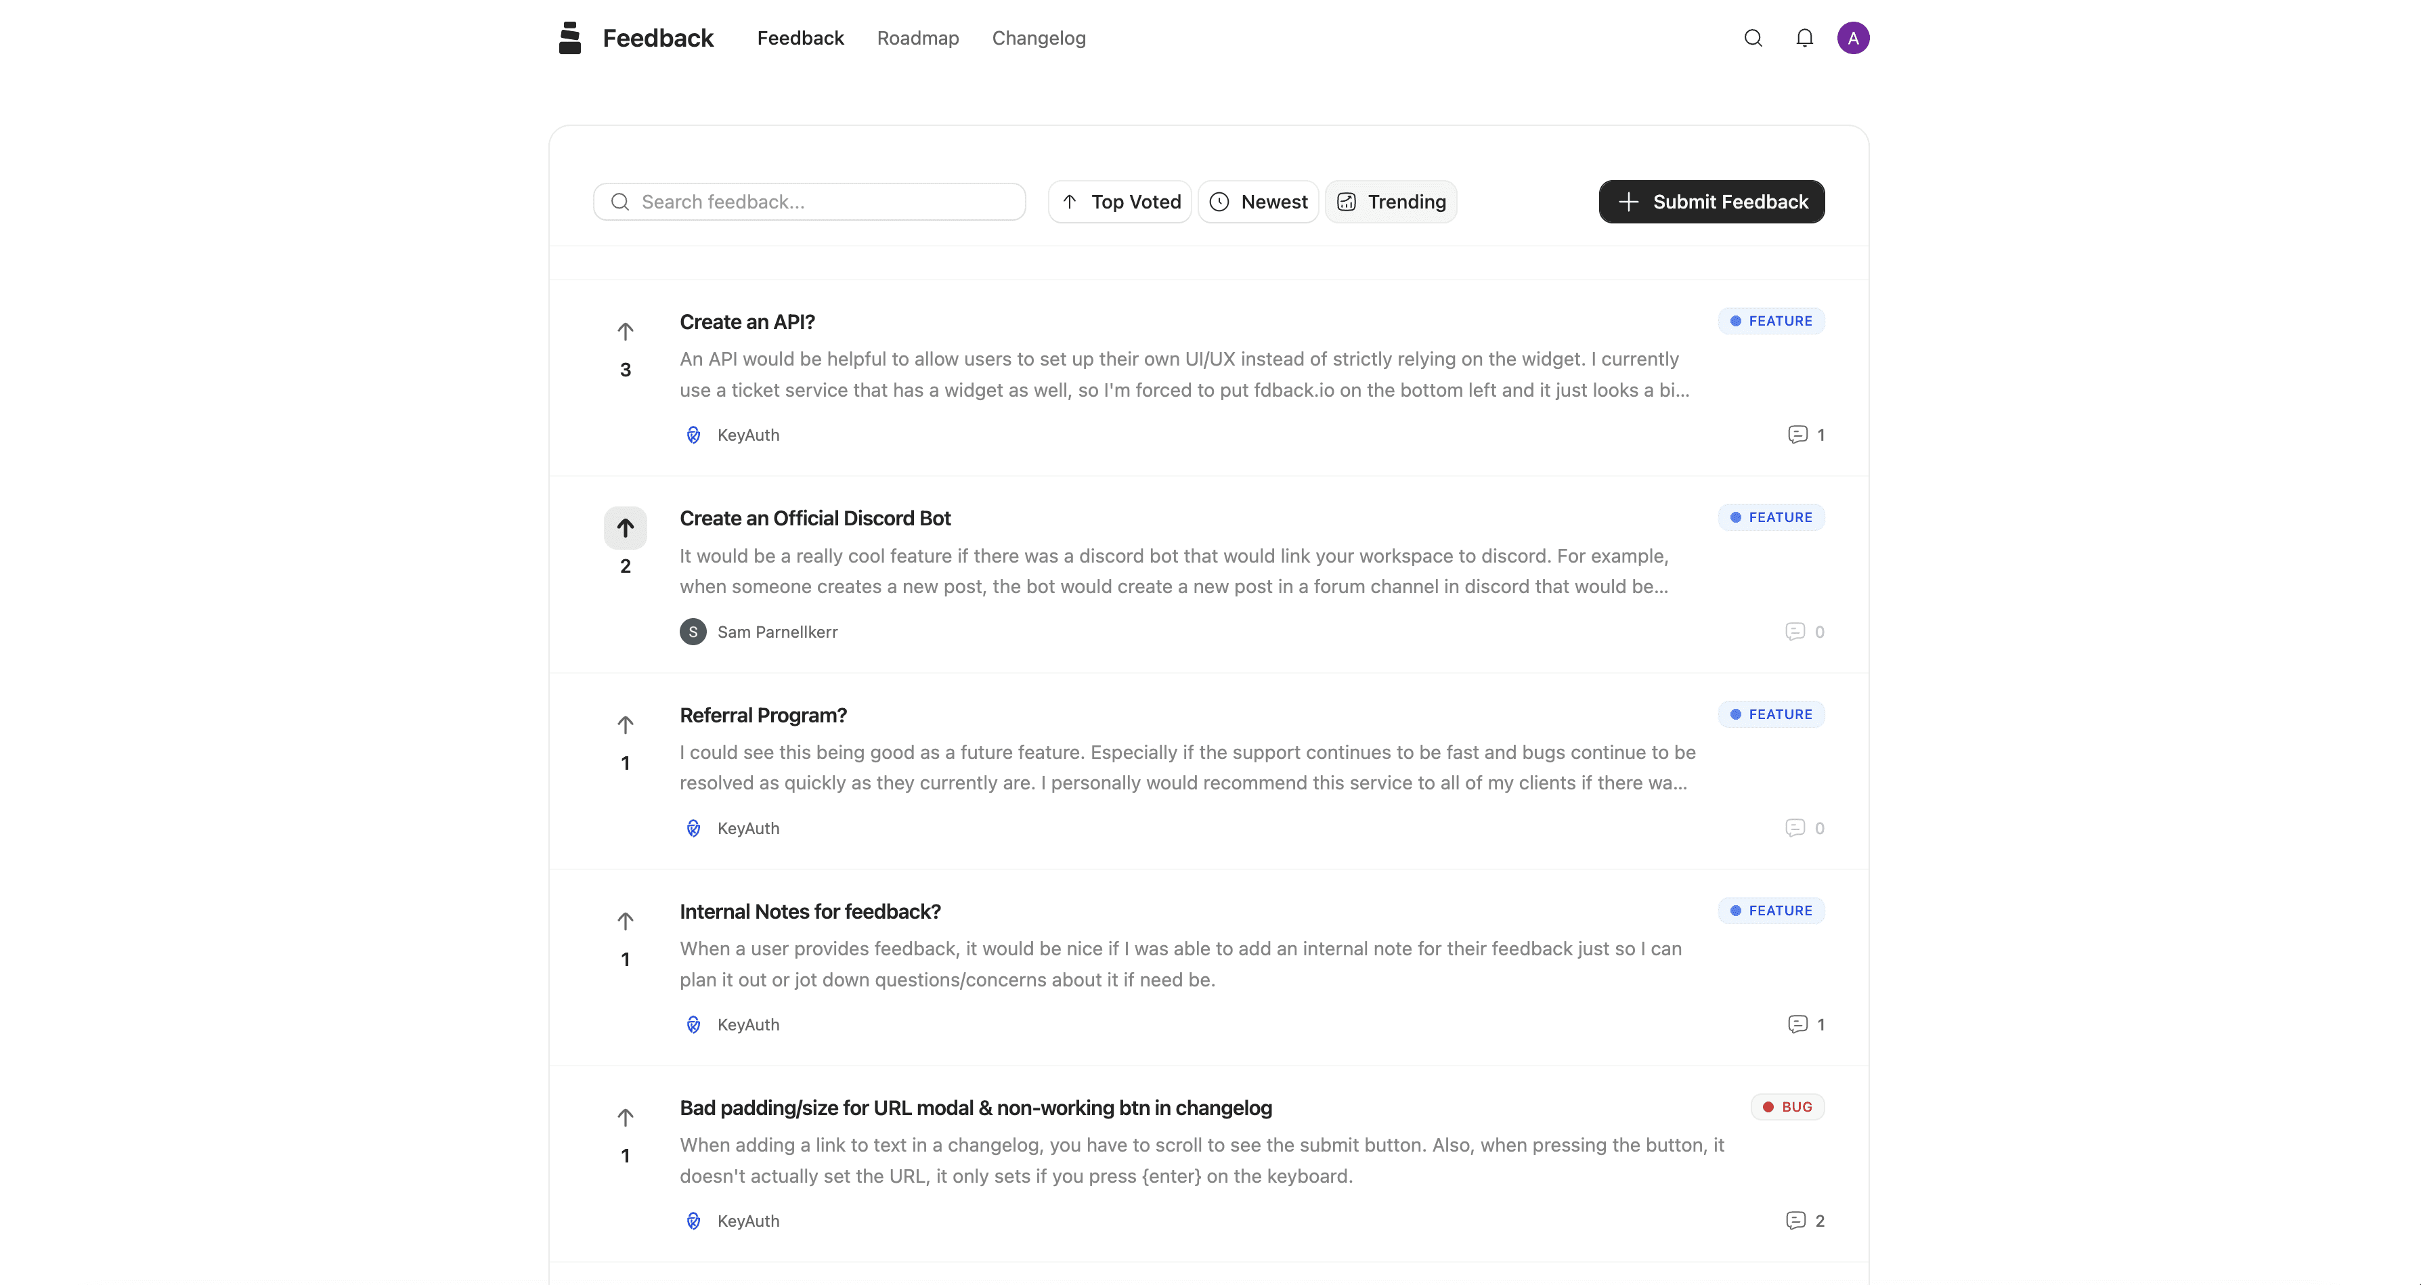Open the Changelog tab

point(1039,38)
